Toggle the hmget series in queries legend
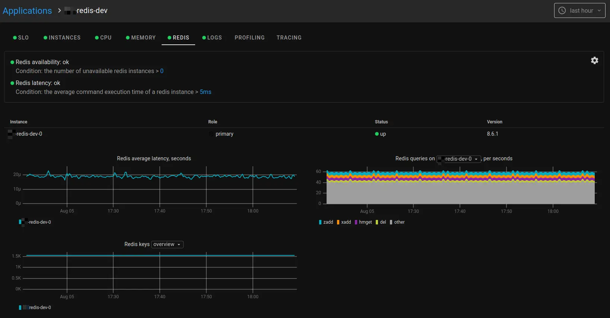 [363, 222]
